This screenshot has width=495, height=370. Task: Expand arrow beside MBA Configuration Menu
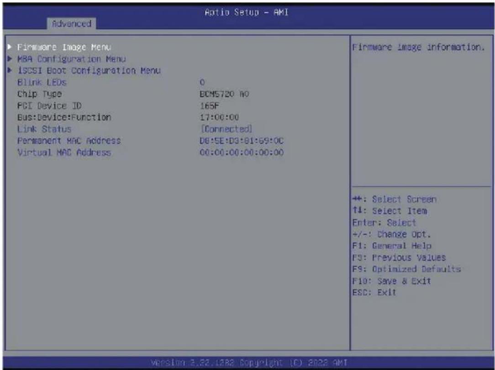pyautogui.click(x=10, y=59)
